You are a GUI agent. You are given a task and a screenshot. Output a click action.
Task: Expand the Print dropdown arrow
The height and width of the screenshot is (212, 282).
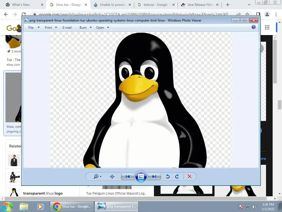pyautogui.click(x=56, y=27)
